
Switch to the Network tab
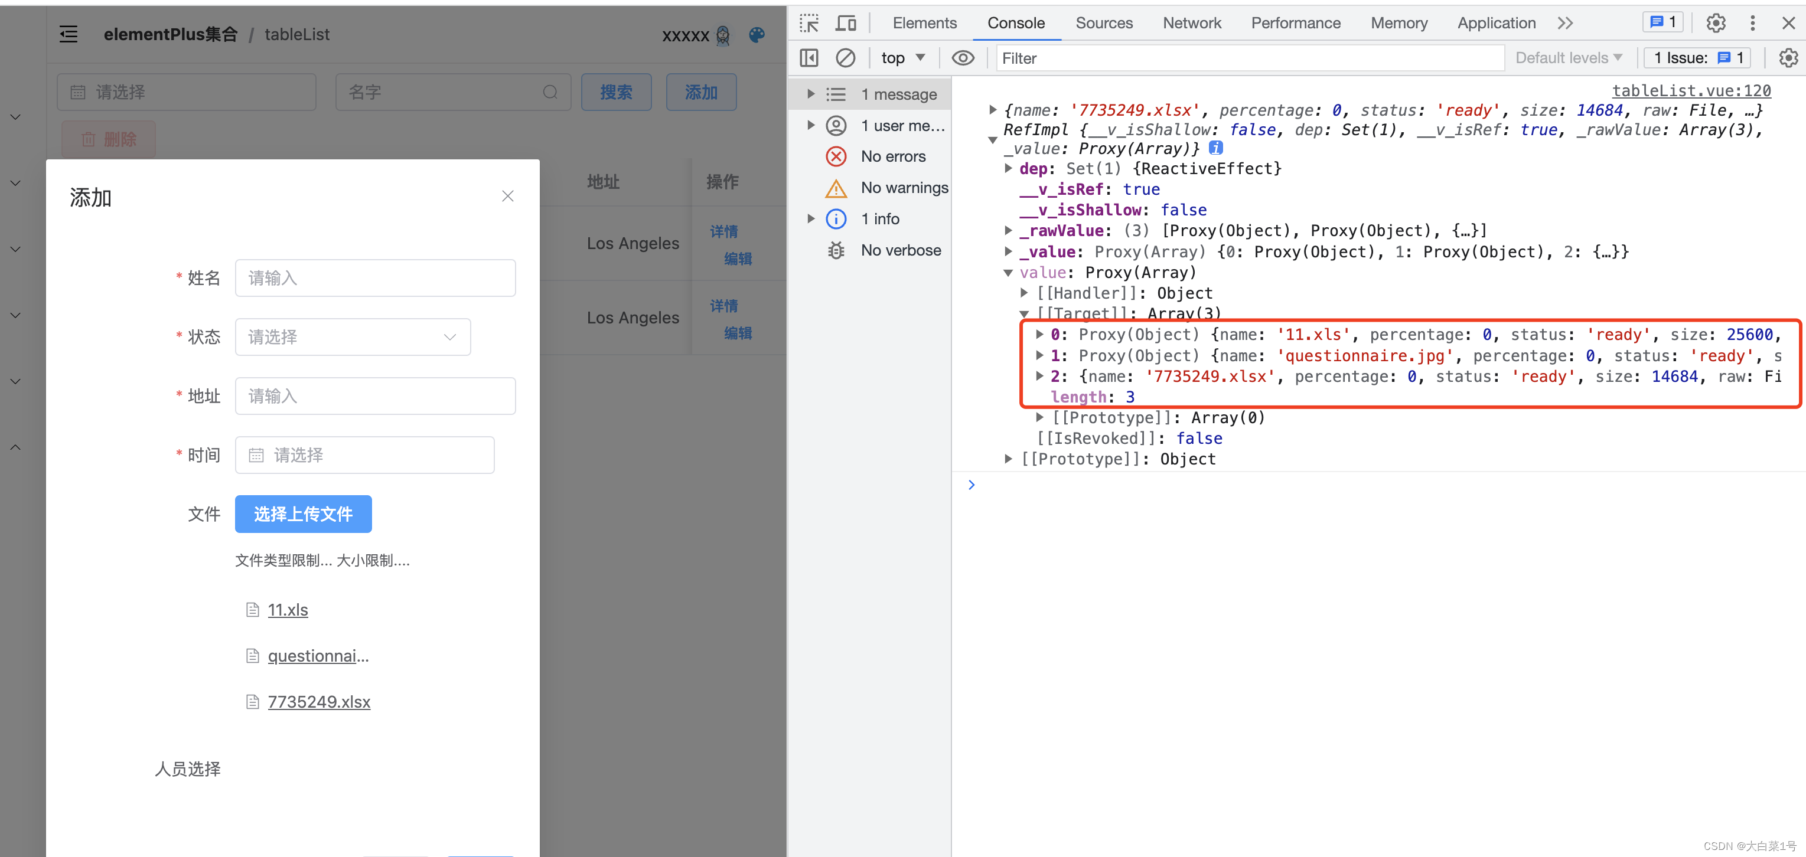[x=1191, y=22]
